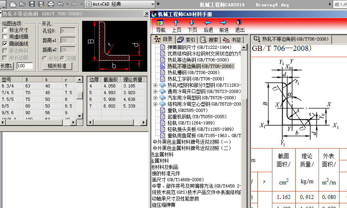
Task: Check the 用虚线画 option
Action: (5, 37)
